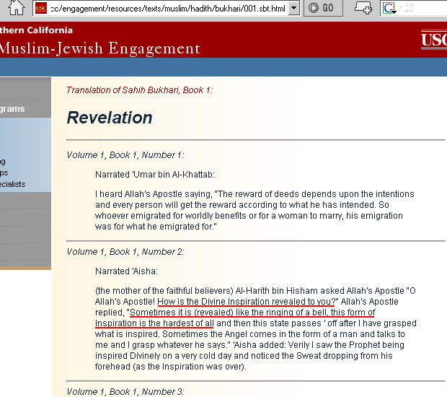
Task: Click 'Volume 1, Book 1, Number 3:' heading
Action: pyautogui.click(x=125, y=391)
